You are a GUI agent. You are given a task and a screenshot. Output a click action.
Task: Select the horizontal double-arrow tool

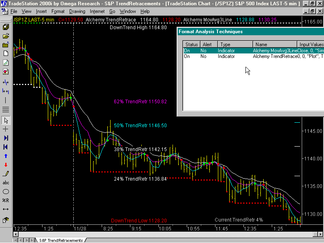[6, 209]
